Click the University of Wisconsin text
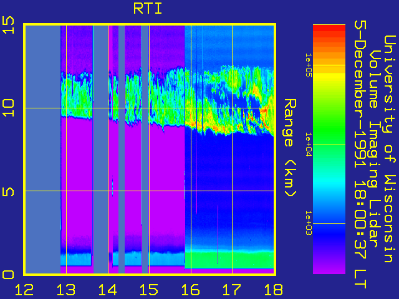This screenshot has height=299, width=399. pyautogui.click(x=390, y=149)
